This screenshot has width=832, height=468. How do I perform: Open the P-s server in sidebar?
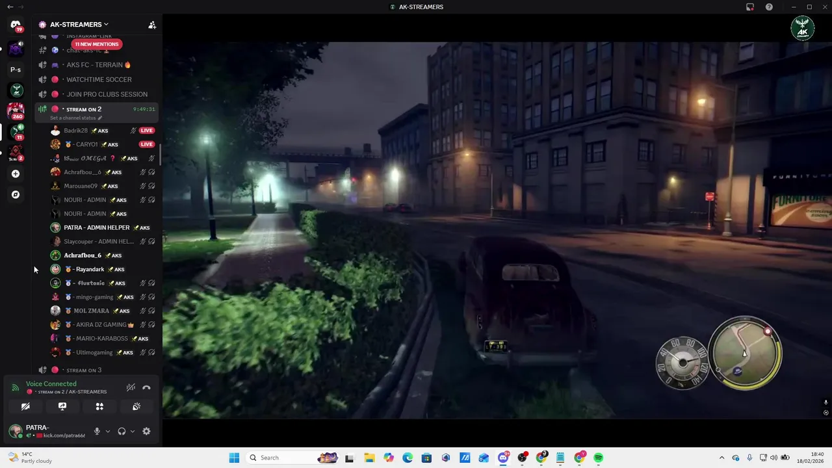pos(16,70)
